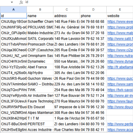133x133 pixels.
Task: Open the name box dropdown arrow
Action: pos(12,2)
